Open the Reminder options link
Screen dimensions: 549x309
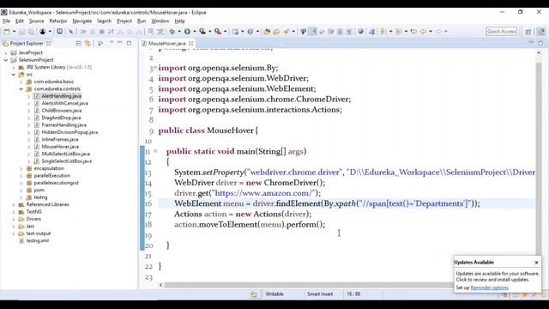tap(489, 288)
